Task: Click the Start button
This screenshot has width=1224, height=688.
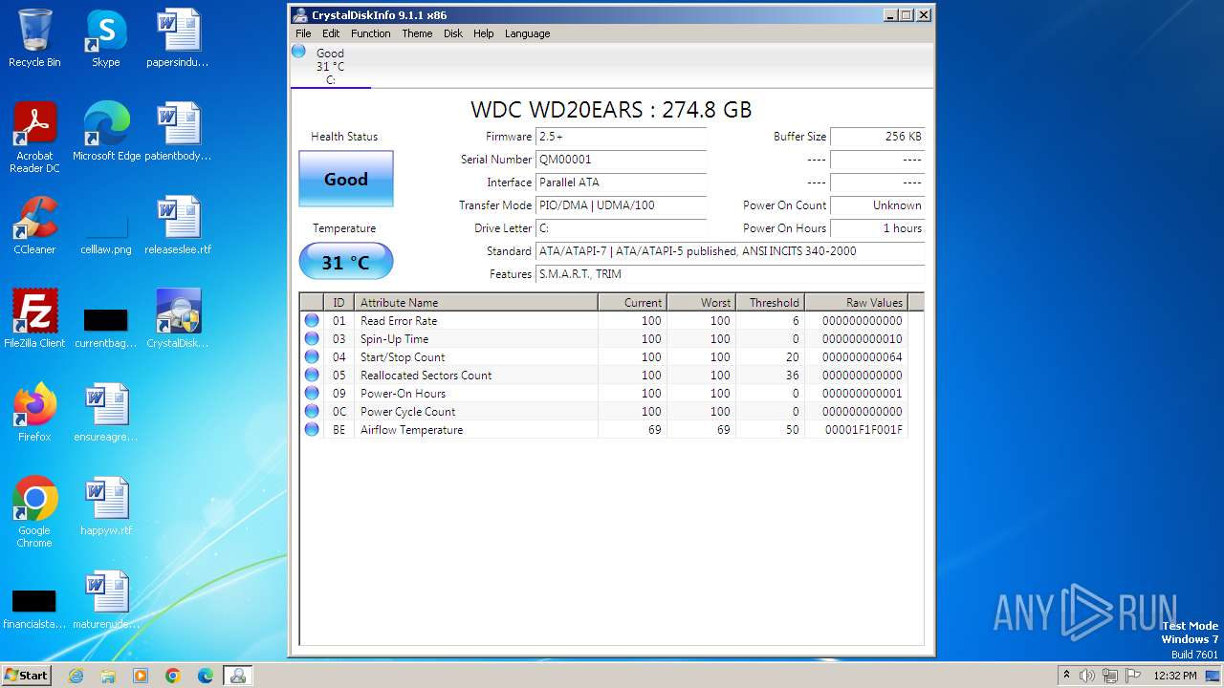Action: (27, 676)
